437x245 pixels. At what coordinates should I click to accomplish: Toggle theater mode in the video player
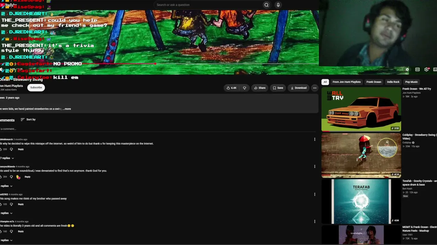click(x=435, y=69)
